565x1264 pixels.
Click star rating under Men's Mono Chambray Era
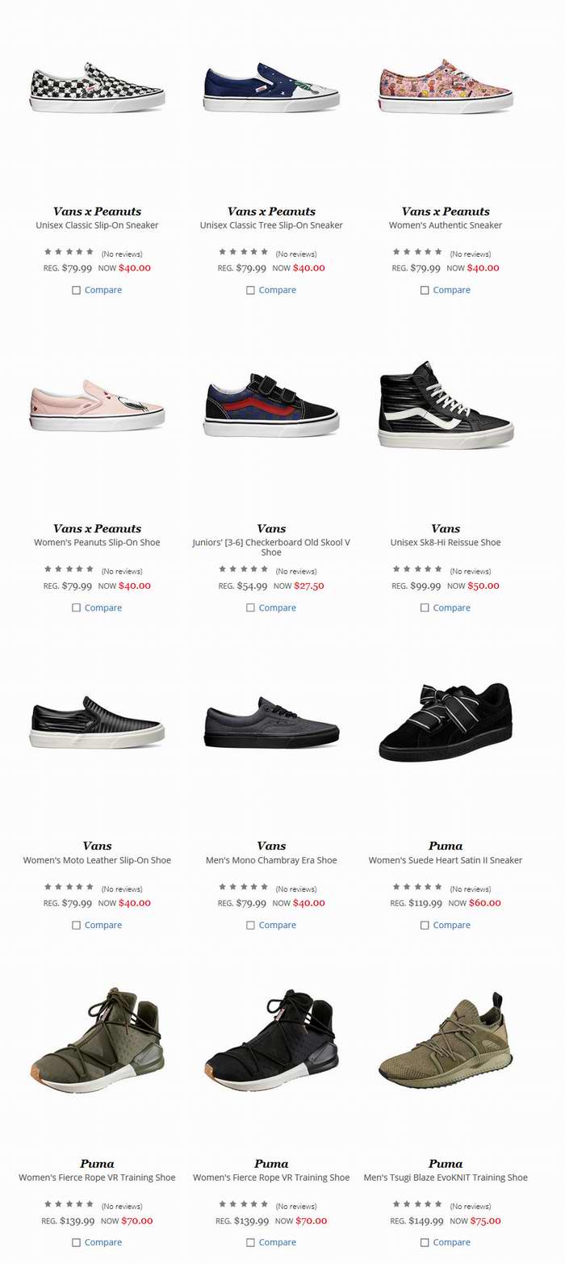tap(243, 887)
